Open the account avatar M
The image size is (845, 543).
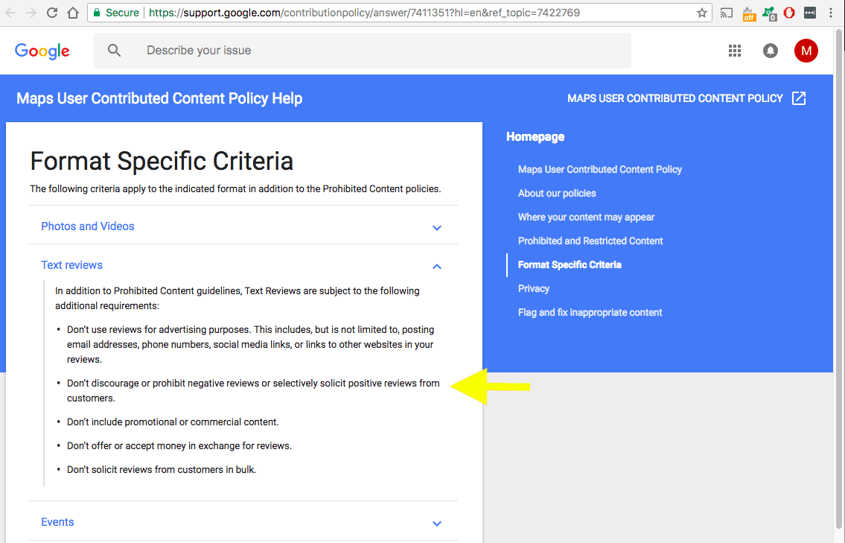click(x=806, y=51)
